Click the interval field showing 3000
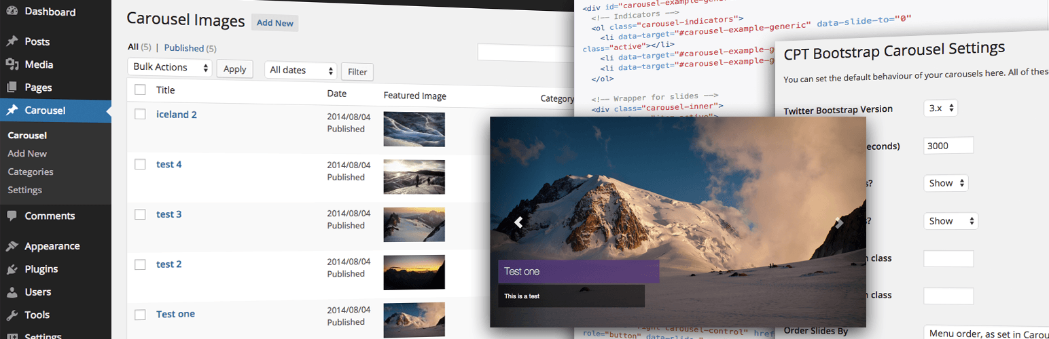Viewport: 1049px width, 339px height. click(x=948, y=145)
